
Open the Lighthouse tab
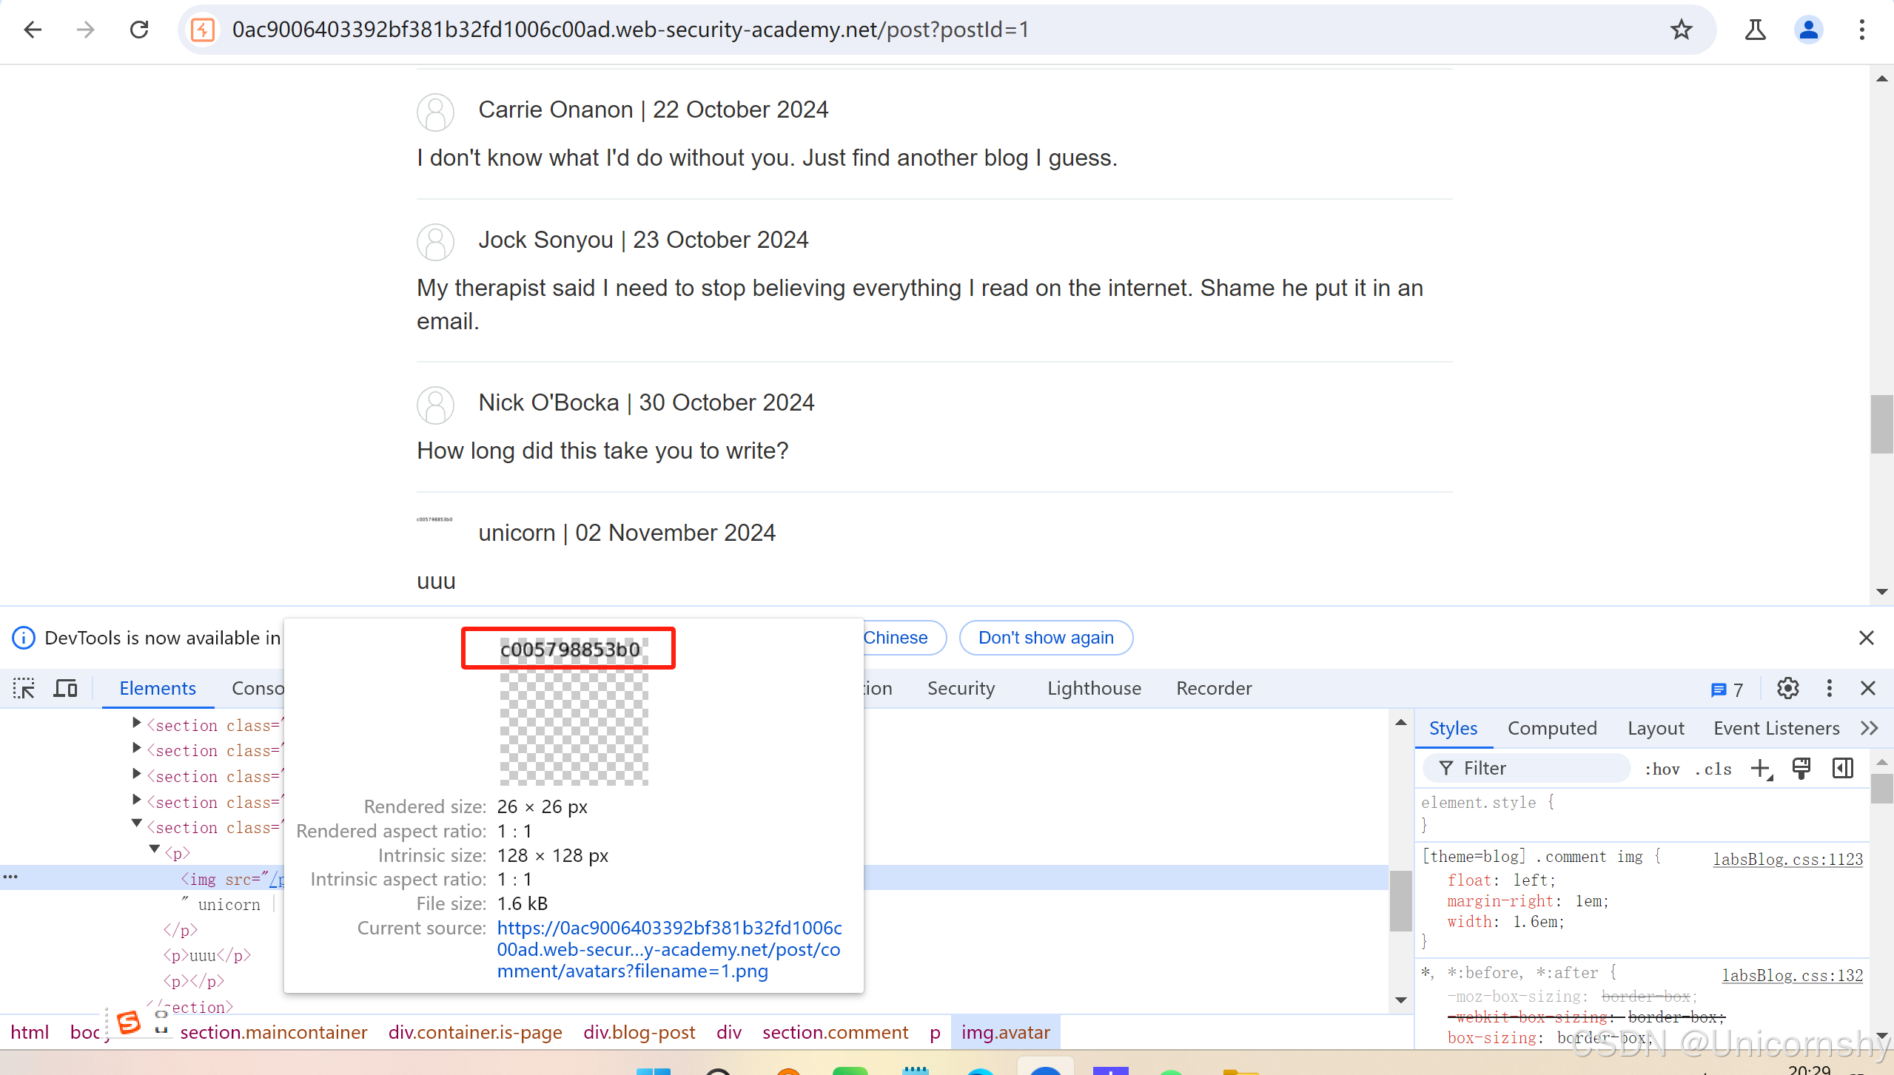1093,689
